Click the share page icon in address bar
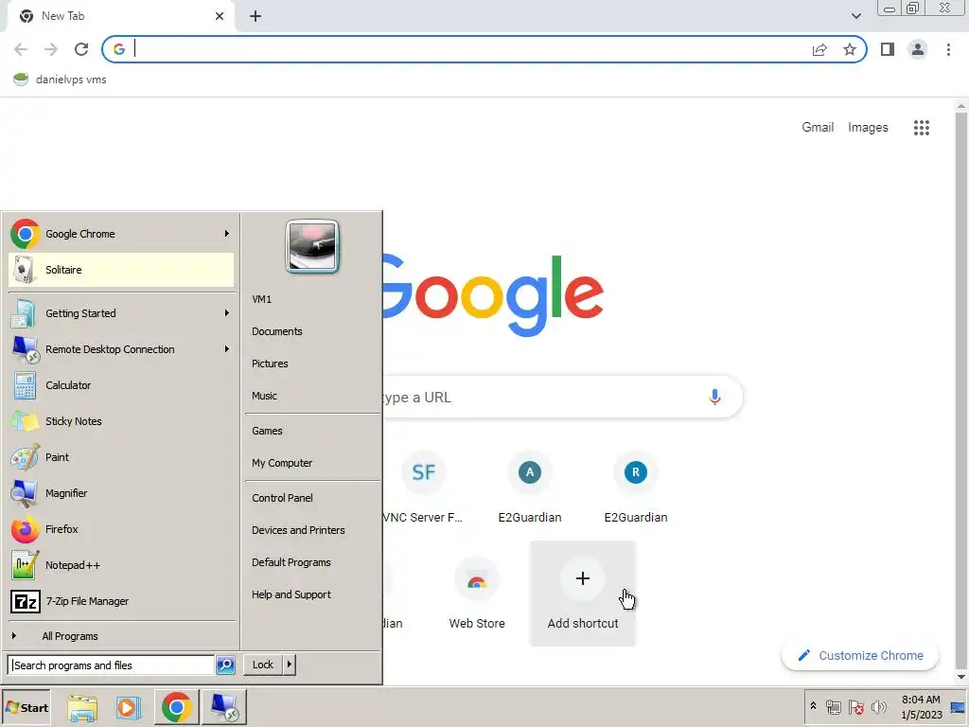Image resolution: width=969 pixels, height=727 pixels. point(819,49)
